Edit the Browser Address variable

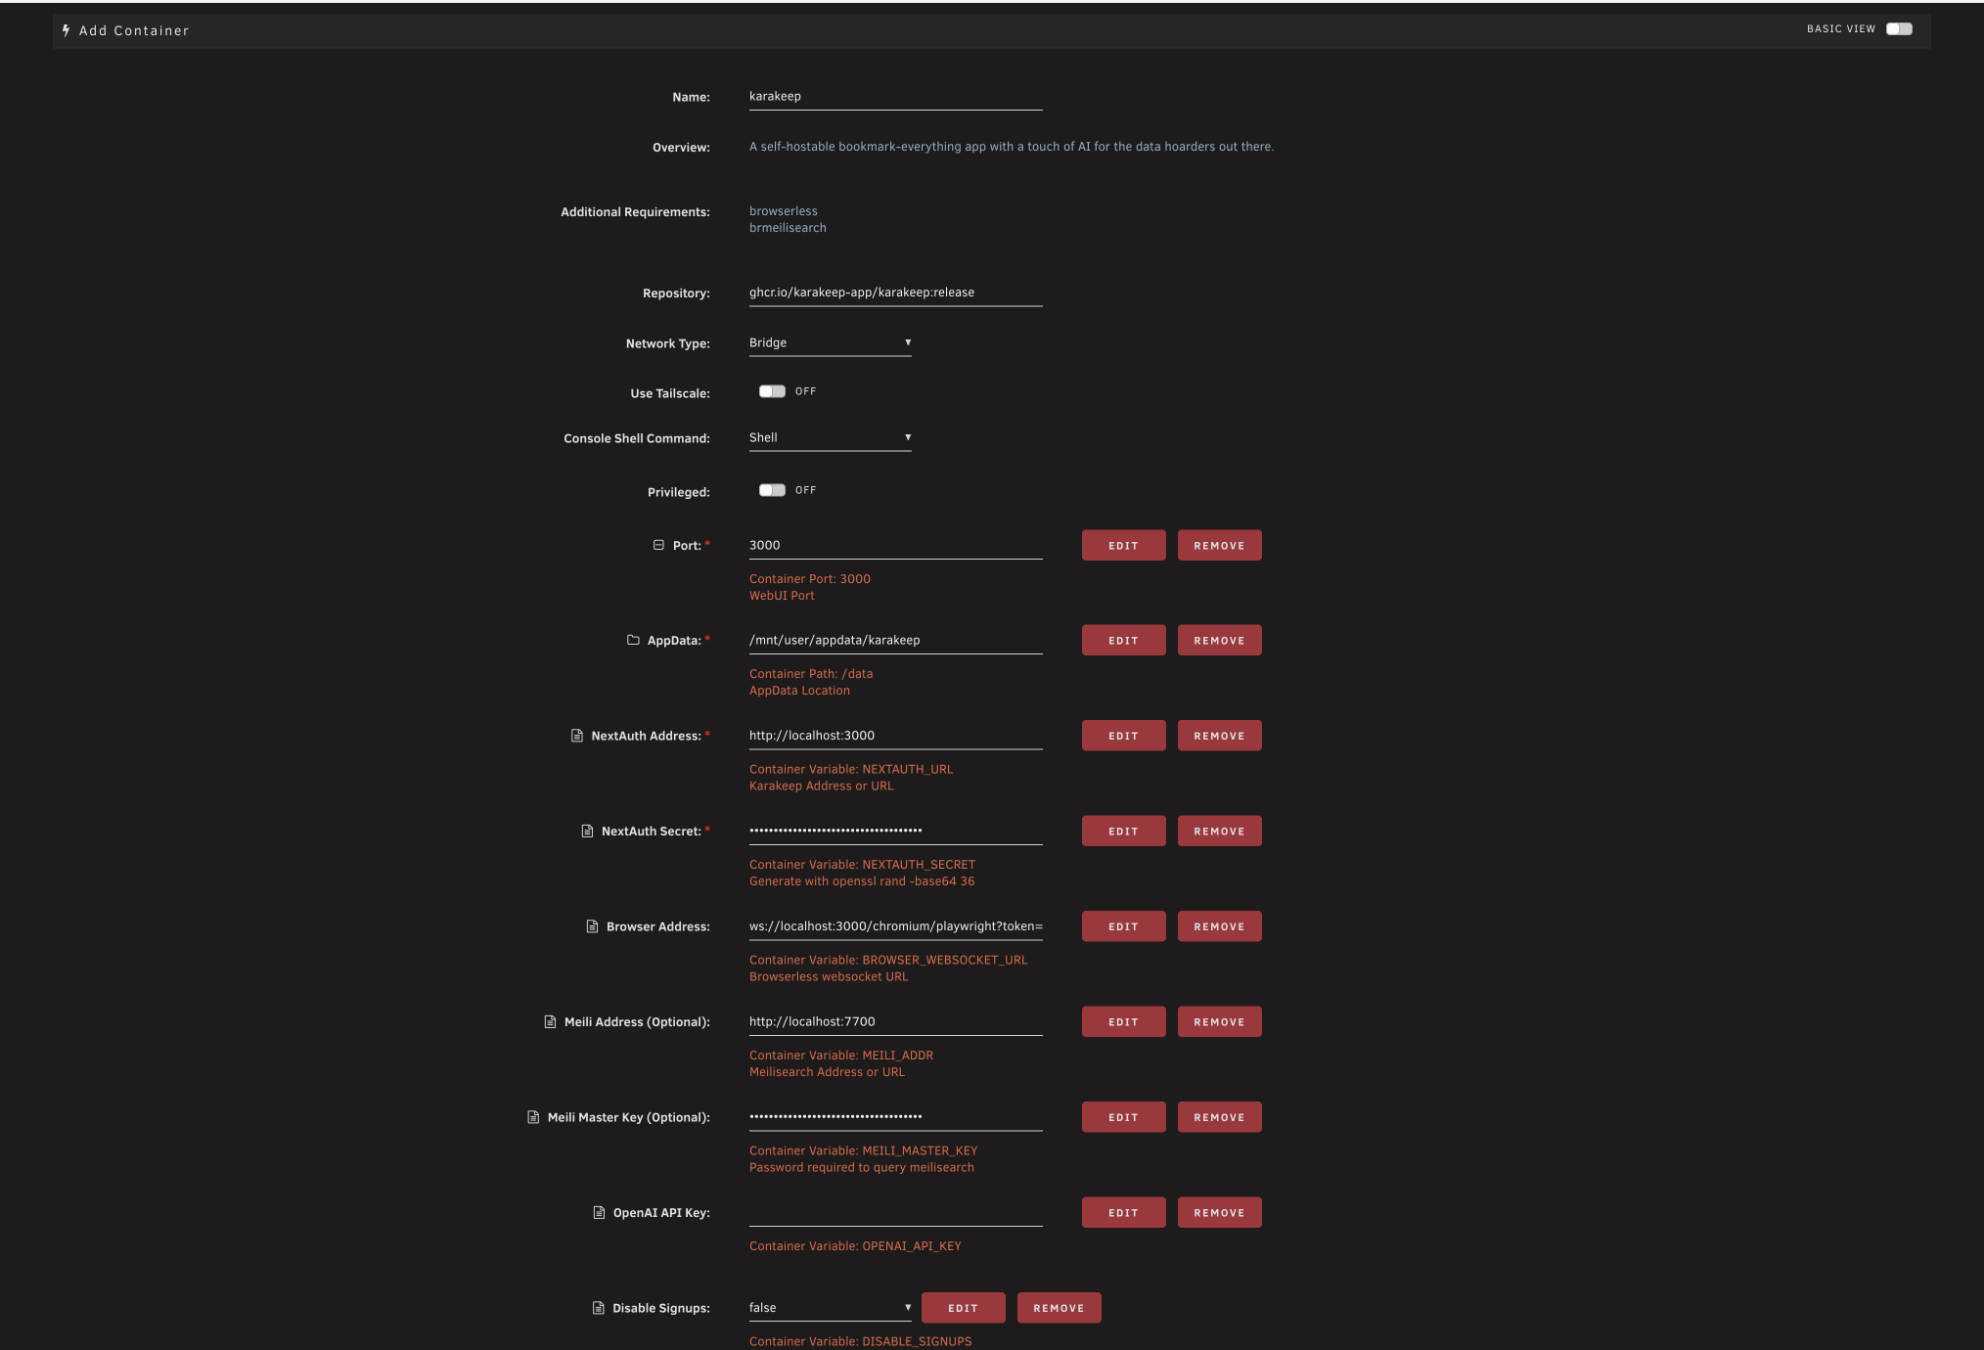tap(1123, 926)
